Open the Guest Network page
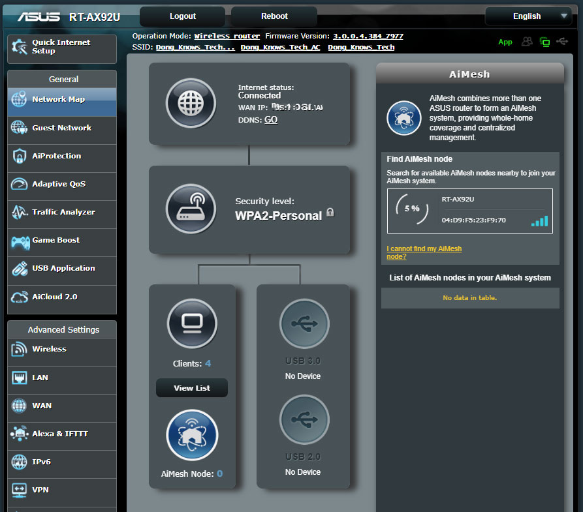The width and height of the screenshot is (583, 512). (62, 128)
